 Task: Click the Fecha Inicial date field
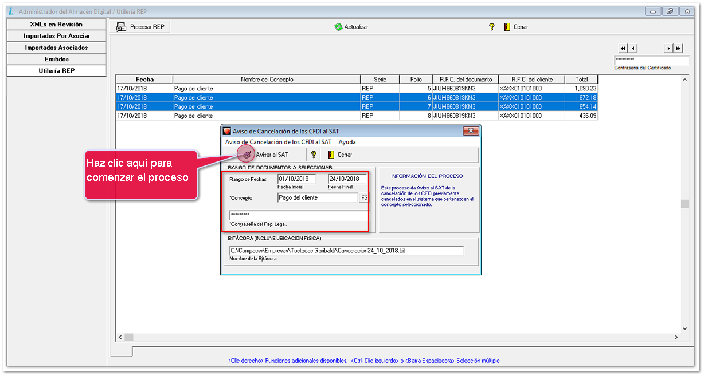(296, 179)
